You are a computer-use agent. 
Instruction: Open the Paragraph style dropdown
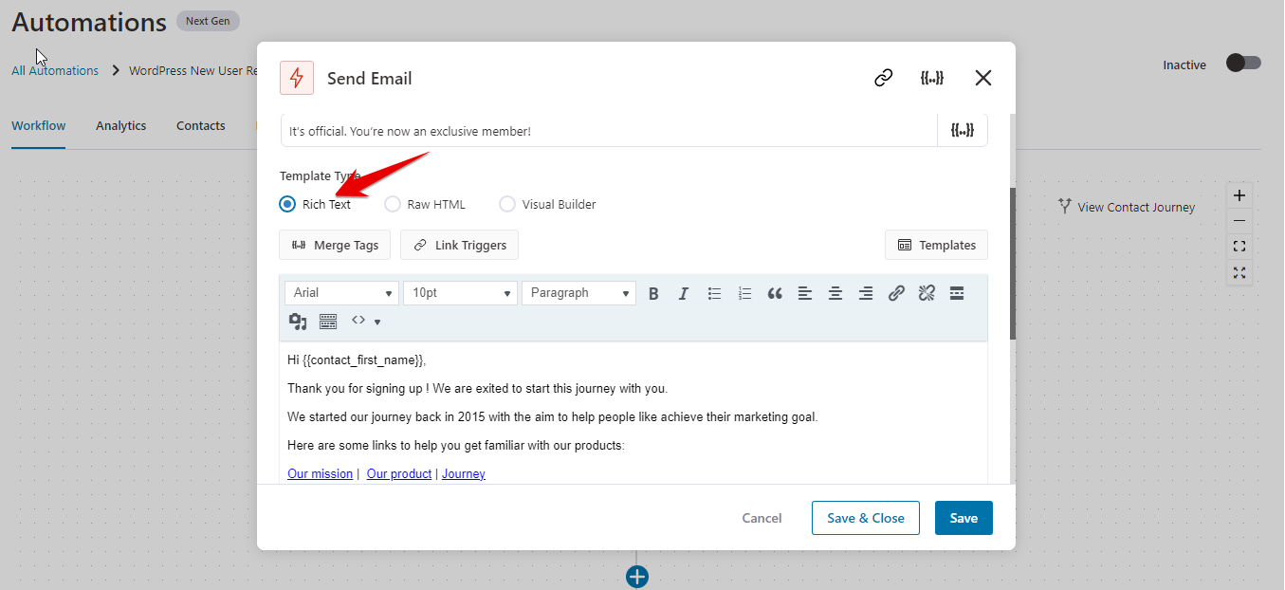[x=578, y=293]
